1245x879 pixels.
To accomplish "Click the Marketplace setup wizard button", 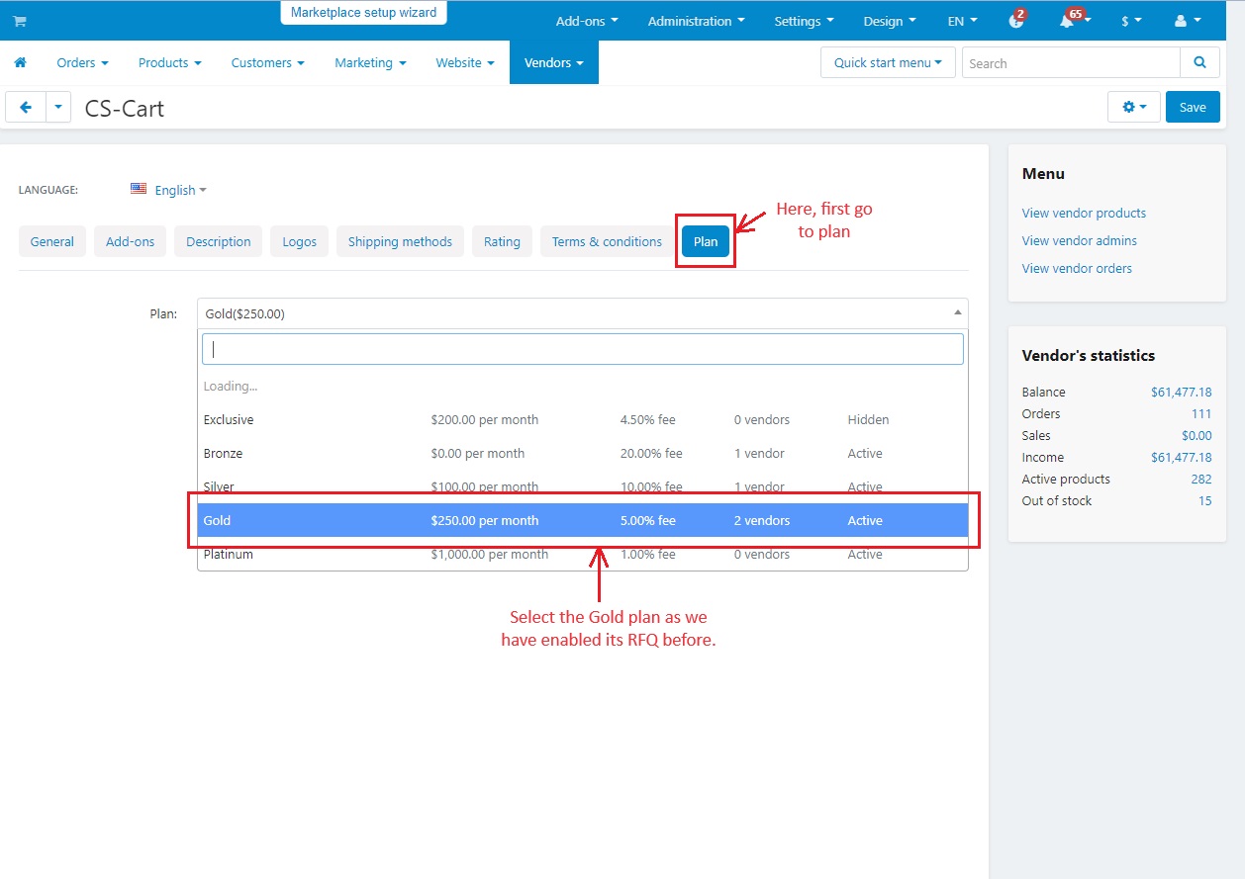I will pyautogui.click(x=364, y=13).
